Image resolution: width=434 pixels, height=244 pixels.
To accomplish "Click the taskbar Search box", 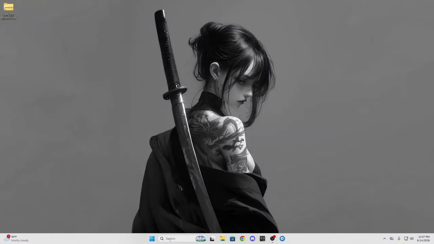I will pyautogui.click(x=182, y=239).
